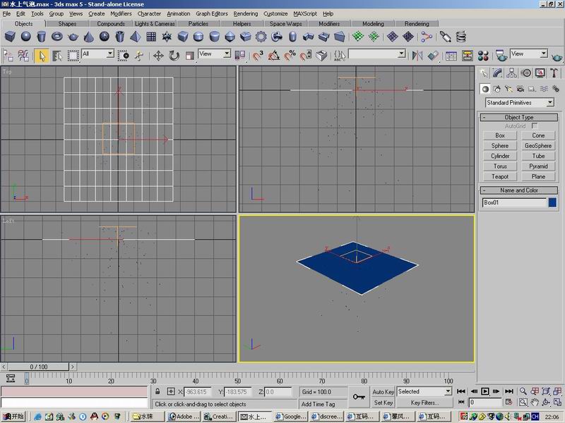
Task: Open the Graph Editors menu
Action: click(x=211, y=13)
